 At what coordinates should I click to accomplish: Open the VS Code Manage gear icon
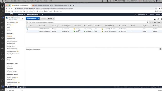pyautogui.click(x=2, y=86)
